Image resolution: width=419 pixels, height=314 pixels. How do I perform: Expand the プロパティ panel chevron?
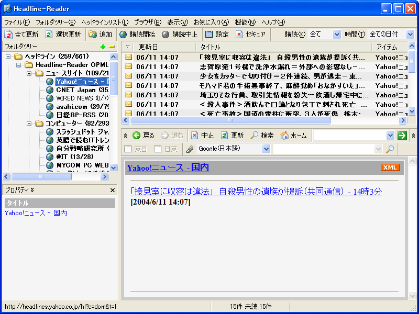(x=32, y=190)
